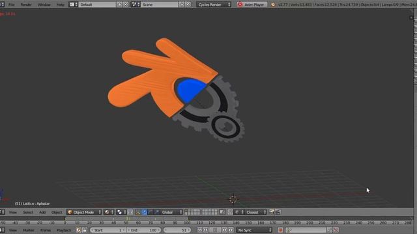Image resolution: width=417 pixels, height=234 pixels.
Task: Open the Help menu
Action: point(61,5)
